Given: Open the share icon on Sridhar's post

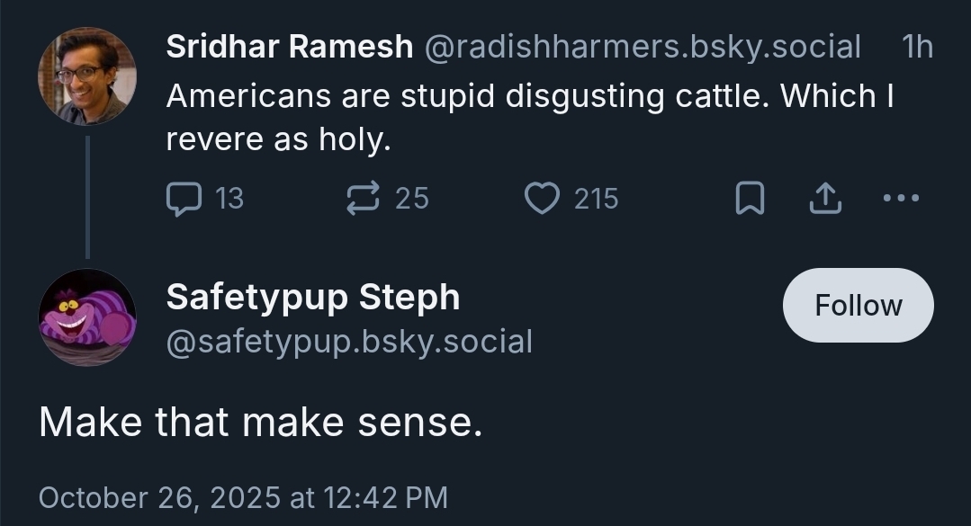Looking at the screenshot, I should [x=823, y=199].
